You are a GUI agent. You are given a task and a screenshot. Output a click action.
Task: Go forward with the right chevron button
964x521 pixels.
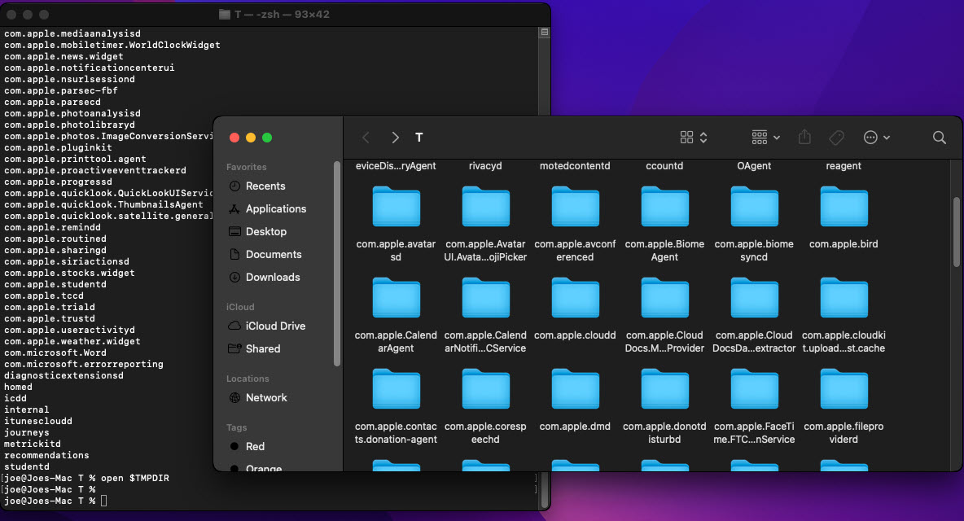pos(395,138)
